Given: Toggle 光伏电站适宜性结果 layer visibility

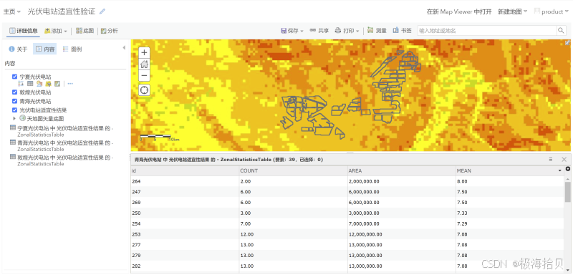Looking at the screenshot, I should (x=14, y=110).
